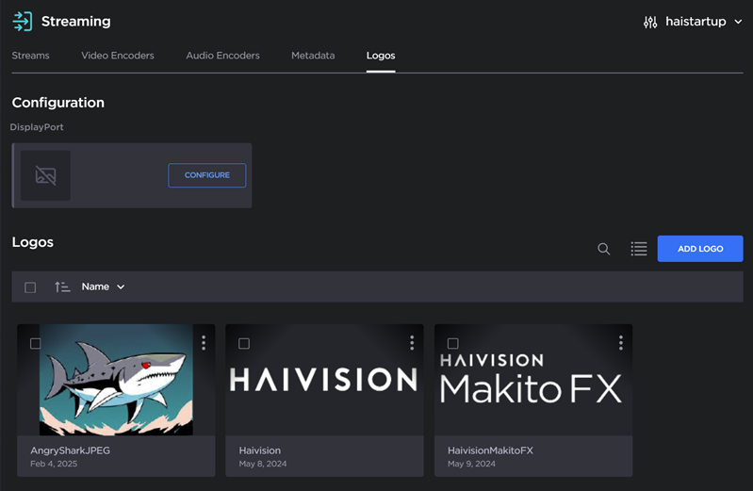The height and width of the screenshot is (491, 753).
Task: Check the AngrySharkJPEG logo checkbox
Action: [x=36, y=344]
